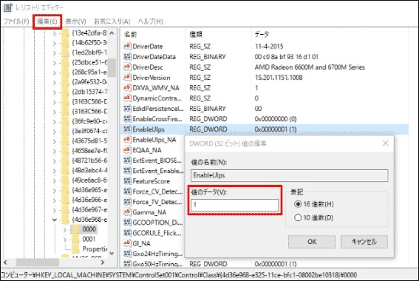Screen dimensions: 419x281
Task: Open the 表示(V) menu
Action: click(76, 21)
